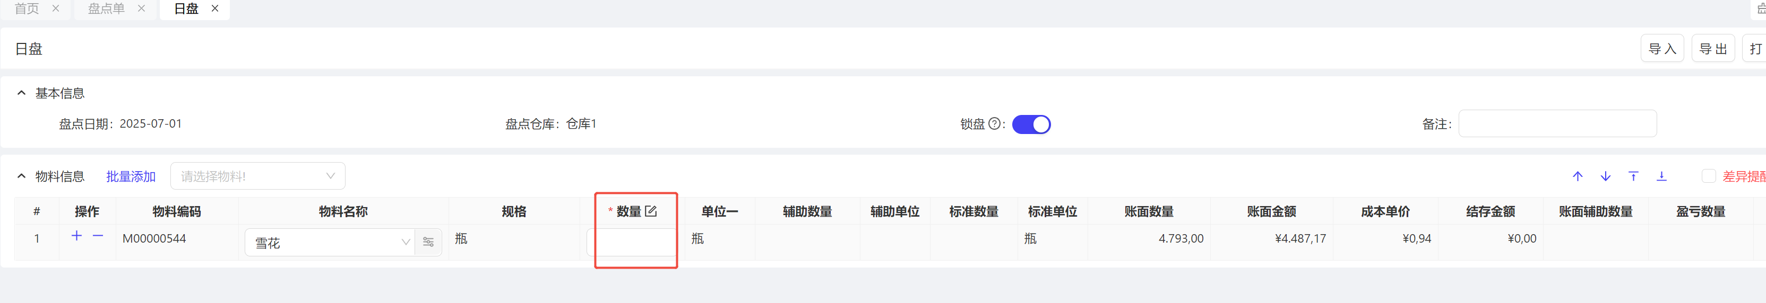The width and height of the screenshot is (1766, 303).
Task: Click the 锁盘 help question mark icon
Action: [x=994, y=124]
